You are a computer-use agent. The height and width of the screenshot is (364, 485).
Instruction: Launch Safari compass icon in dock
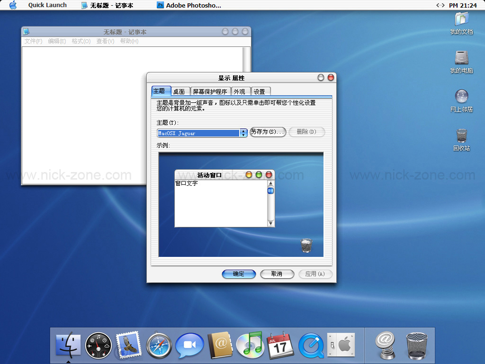[x=159, y=346]
